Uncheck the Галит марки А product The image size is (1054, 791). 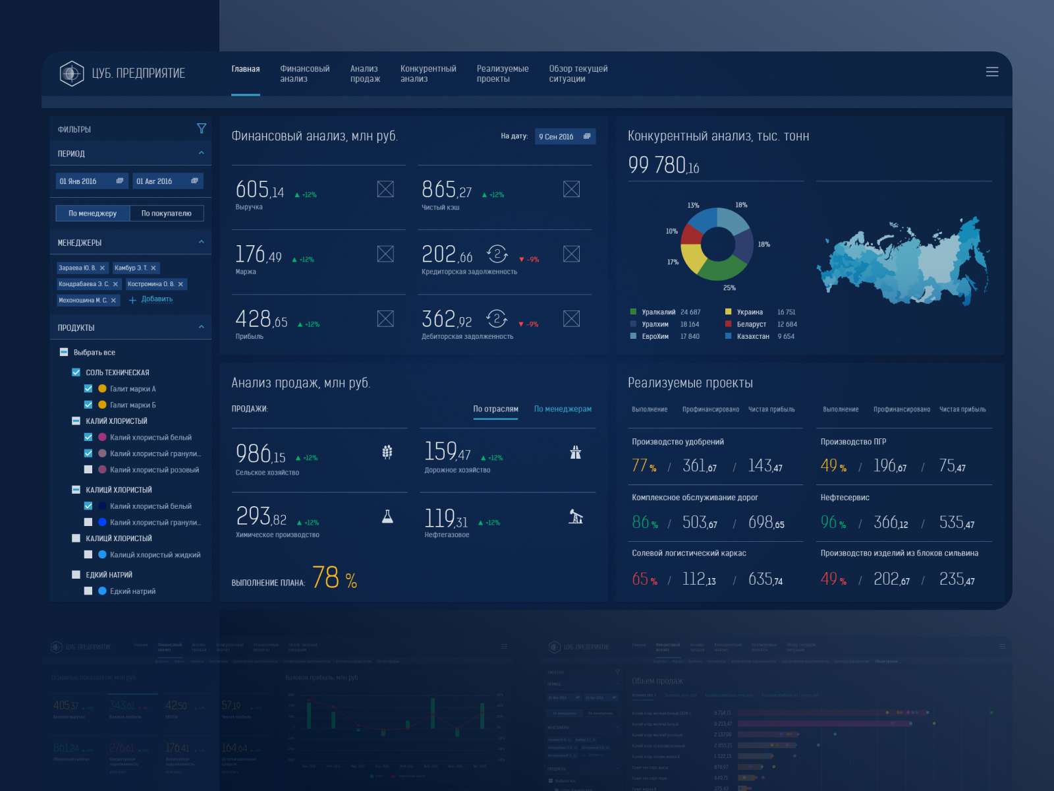[88, 388]
